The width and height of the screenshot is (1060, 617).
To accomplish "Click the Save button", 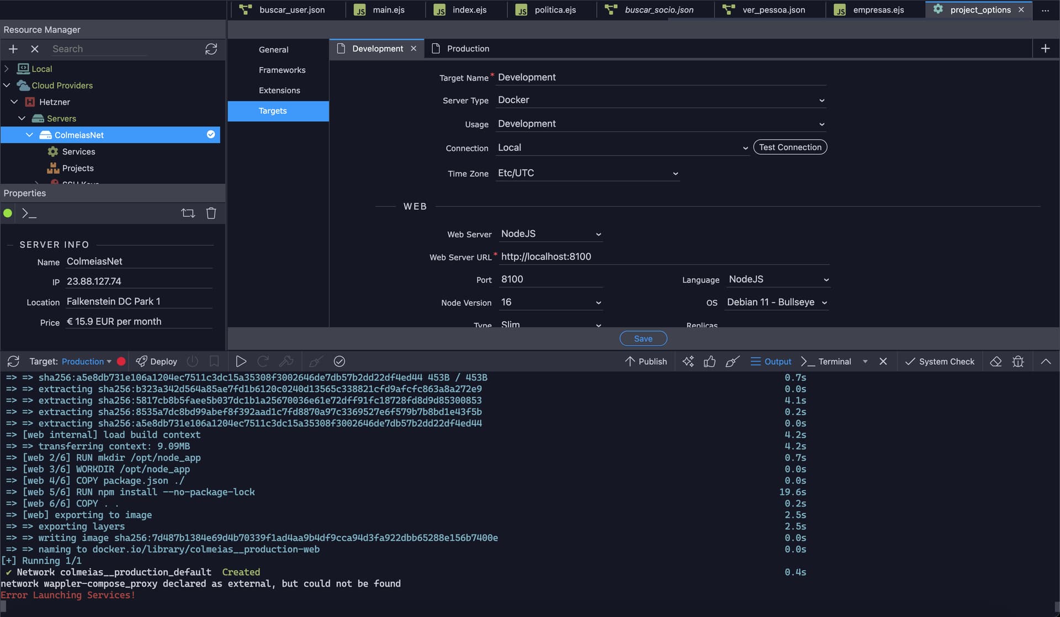I will pos(643,339).
